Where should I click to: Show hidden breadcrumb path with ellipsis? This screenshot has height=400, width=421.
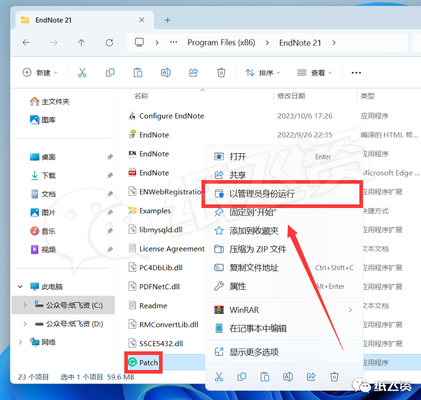pyautogui.click(x=173, y=42)
